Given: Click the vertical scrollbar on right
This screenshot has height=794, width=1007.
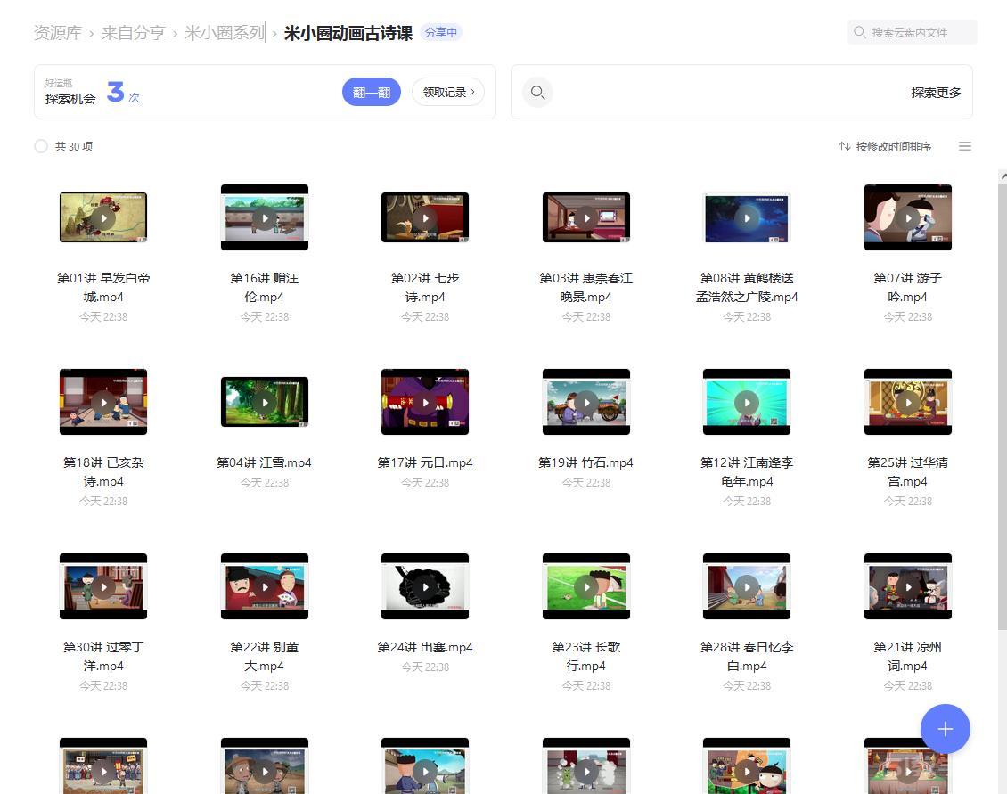Looking at the screenshot, I should (x=1002, y=401).
